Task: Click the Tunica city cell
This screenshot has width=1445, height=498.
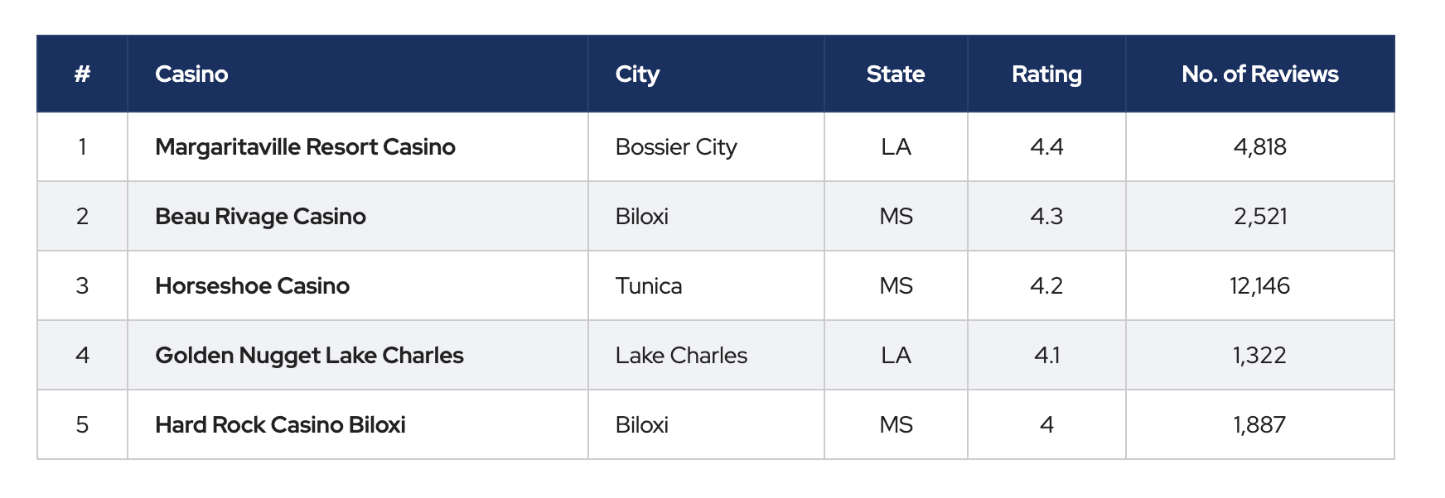Action: 649,286
